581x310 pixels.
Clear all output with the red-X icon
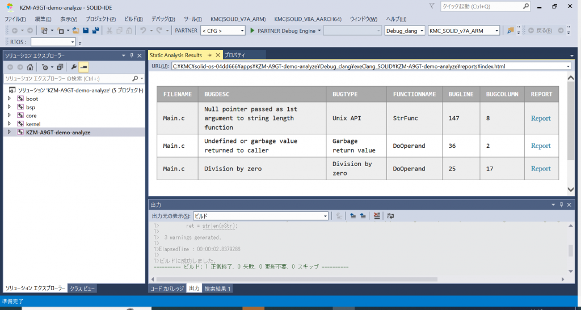tap(377, 216)
